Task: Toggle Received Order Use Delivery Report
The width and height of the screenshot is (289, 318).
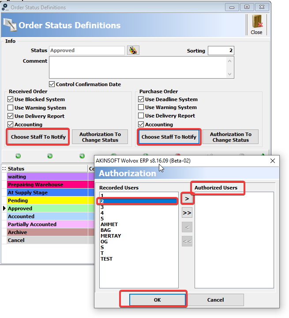Action: coord(10,116)
